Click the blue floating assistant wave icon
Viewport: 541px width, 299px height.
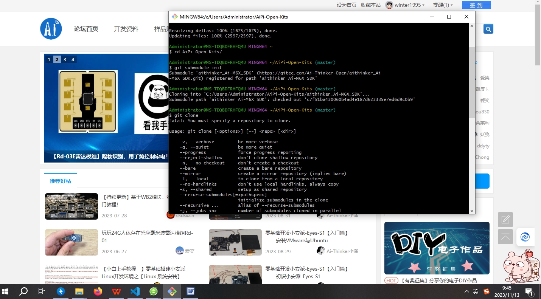tap(525, 237)
